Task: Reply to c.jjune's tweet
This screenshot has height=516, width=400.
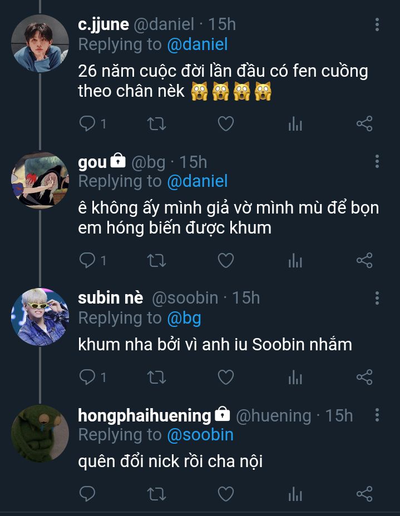Action: pyautogui.click(x=87, y=123)
